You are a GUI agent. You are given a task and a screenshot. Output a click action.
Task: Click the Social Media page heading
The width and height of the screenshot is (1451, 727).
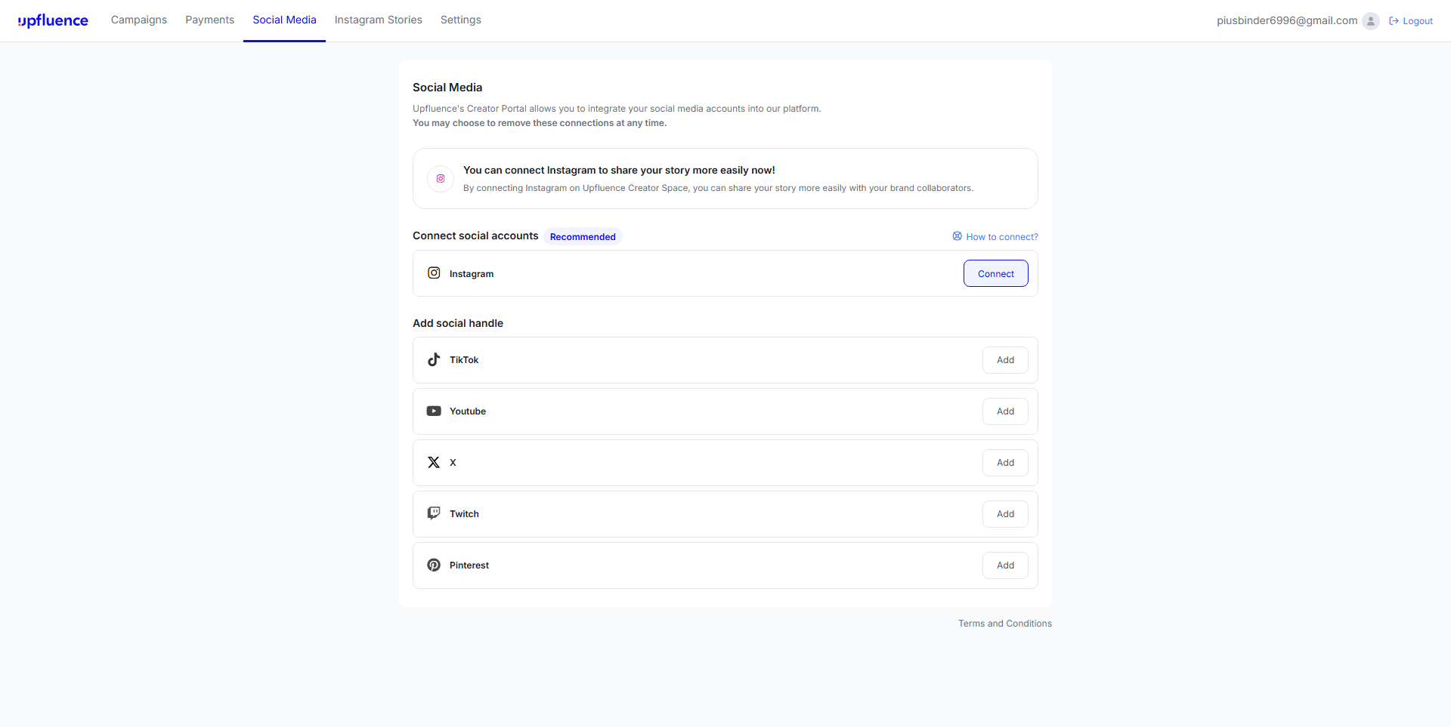447,88
